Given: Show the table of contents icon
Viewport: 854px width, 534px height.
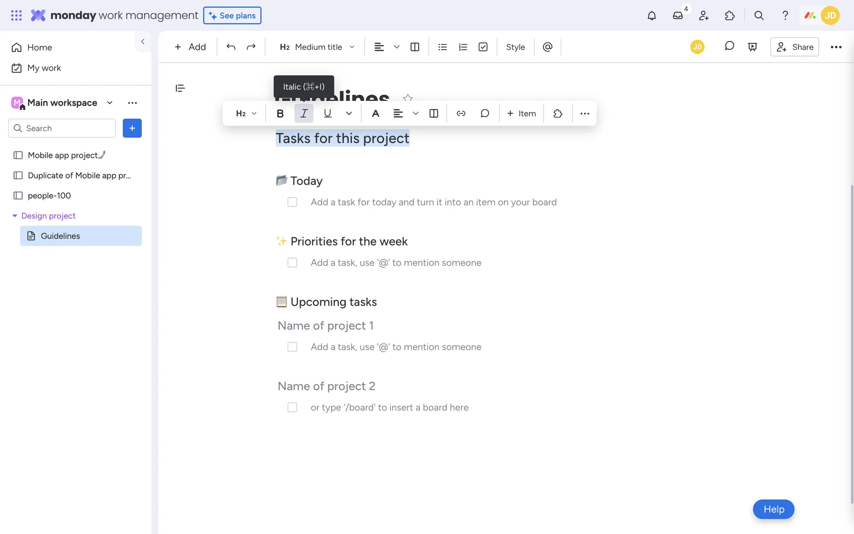Looking at the screenshot, I should pyautogui.click(x=180, y=88).
